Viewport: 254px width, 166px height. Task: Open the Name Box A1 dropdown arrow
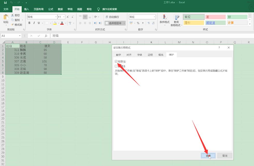20,36
